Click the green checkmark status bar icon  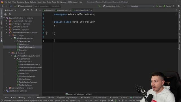tap(116, 101)
